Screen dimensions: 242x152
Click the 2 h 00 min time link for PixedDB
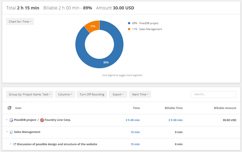(x=133, y=120)
